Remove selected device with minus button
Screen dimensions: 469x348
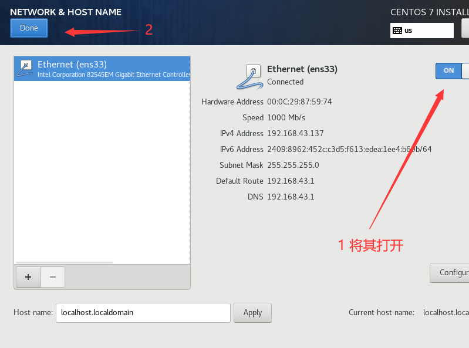point(53,277)
